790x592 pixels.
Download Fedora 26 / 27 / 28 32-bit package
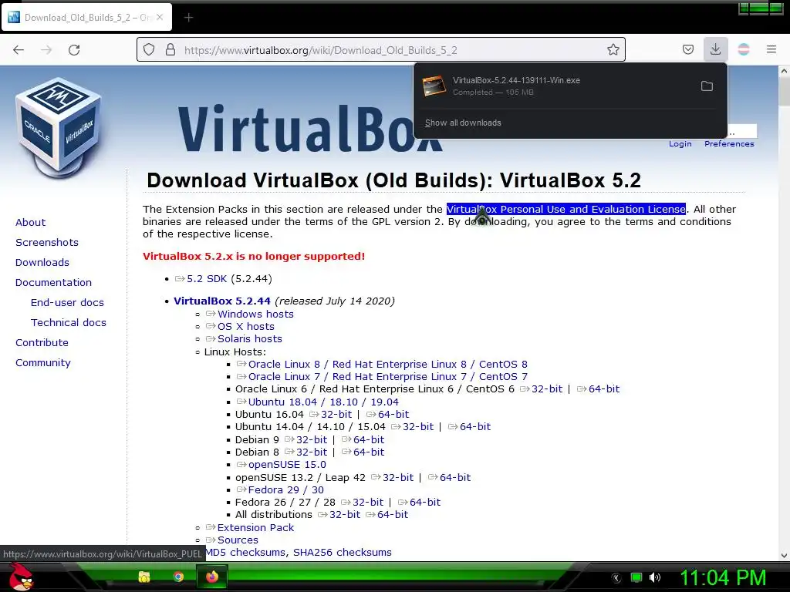click(368, 503)
